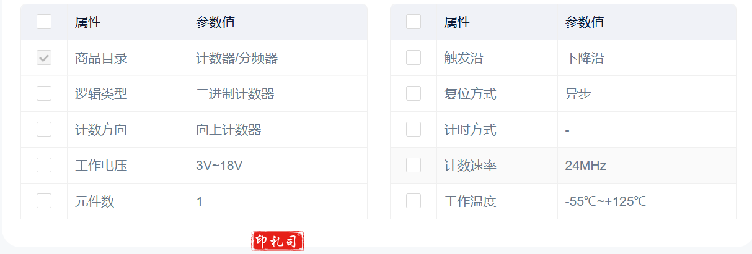Check the 工作温度 checkbox
This screenshot has height=254, width=752.
point(414,201)
